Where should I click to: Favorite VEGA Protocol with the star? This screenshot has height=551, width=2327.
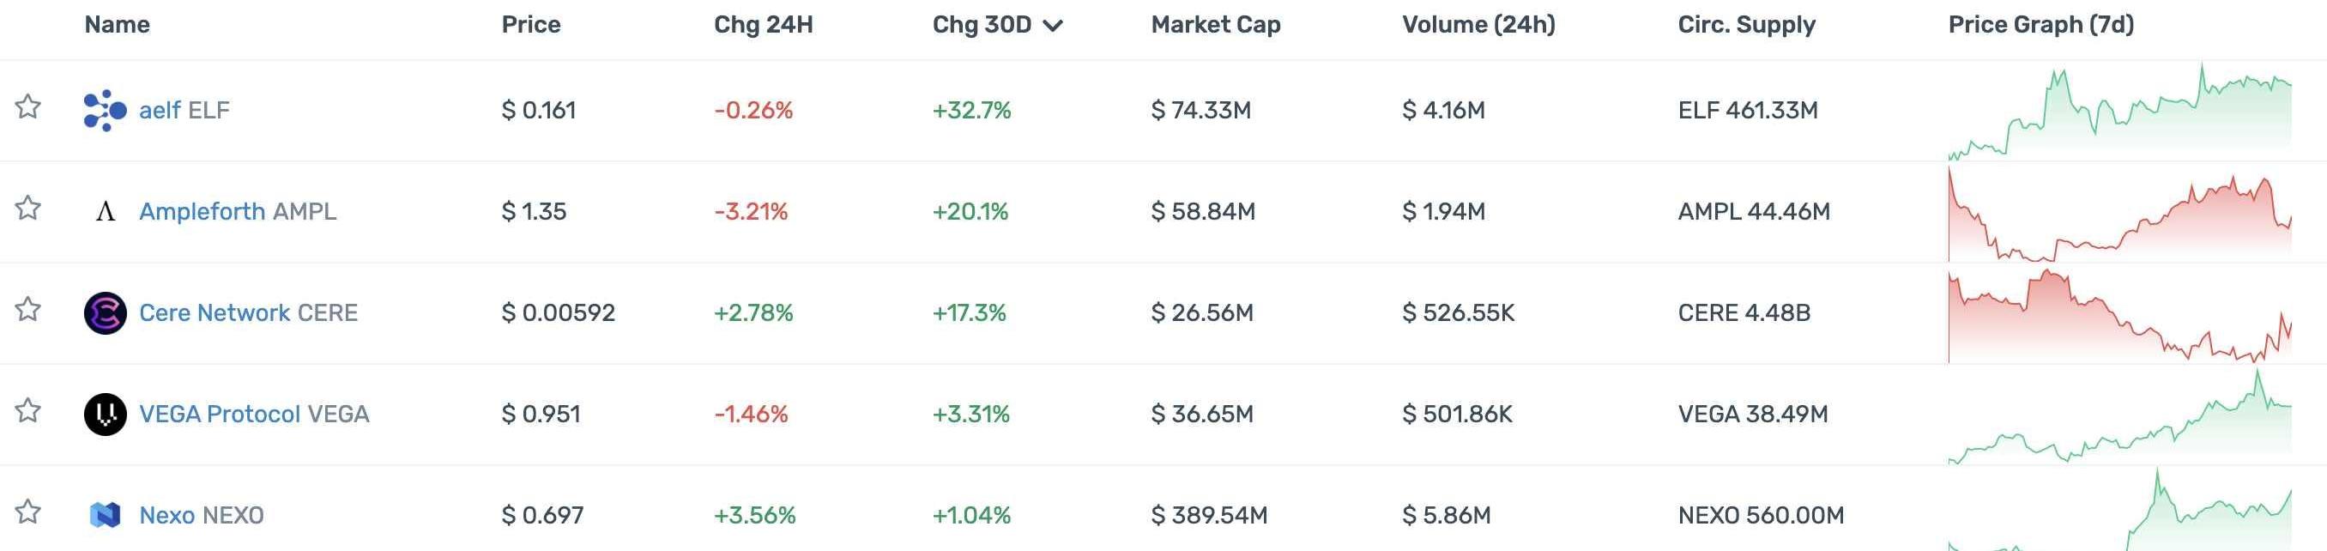(x=28, y=410)
